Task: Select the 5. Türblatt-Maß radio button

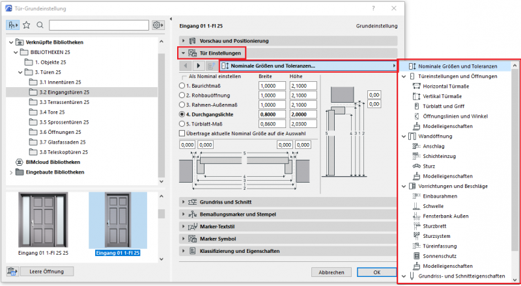Action: coord(183,122)
